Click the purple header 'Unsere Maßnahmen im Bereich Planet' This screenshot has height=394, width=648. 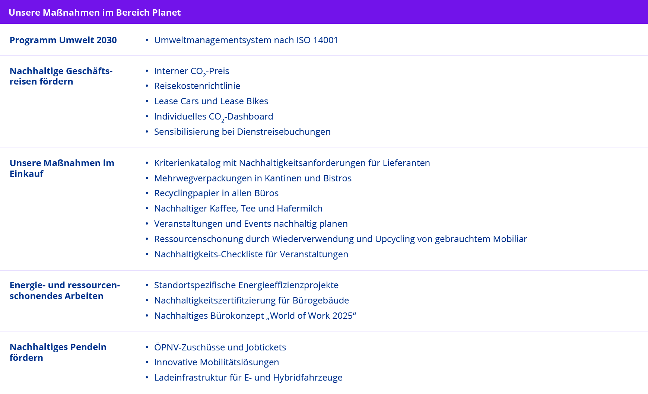95,12
